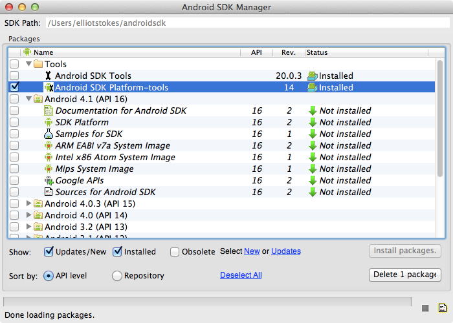The image size is (453, 323).
Task: Click the gray stop square icon at bottom
Action: (425, 308)
